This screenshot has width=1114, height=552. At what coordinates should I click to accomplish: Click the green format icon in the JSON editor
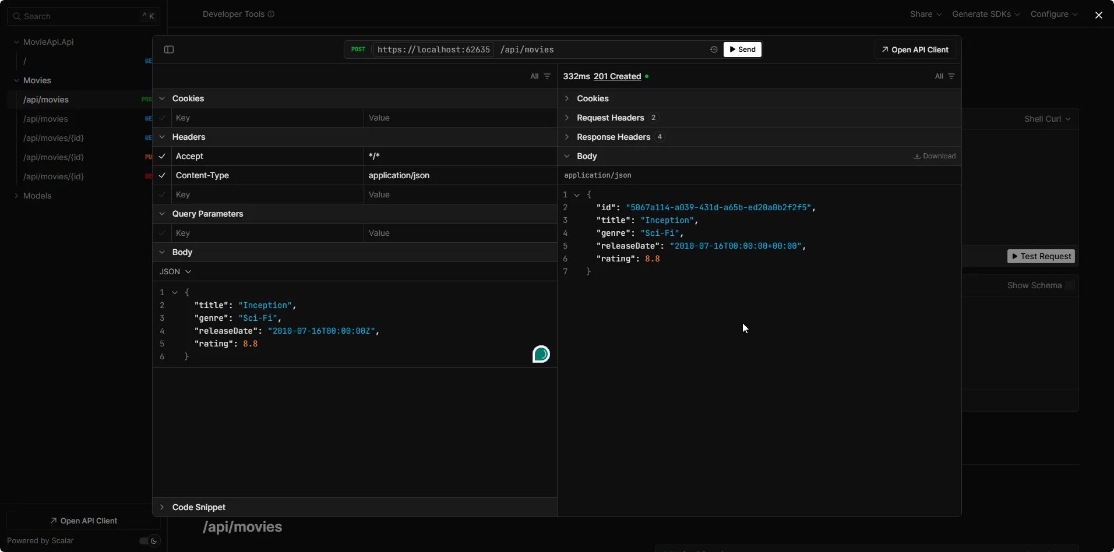pos(540,354)
